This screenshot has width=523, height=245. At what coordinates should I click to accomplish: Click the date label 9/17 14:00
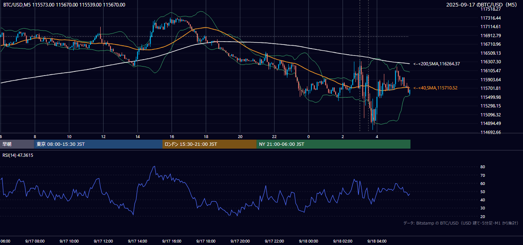click(138, 241)
